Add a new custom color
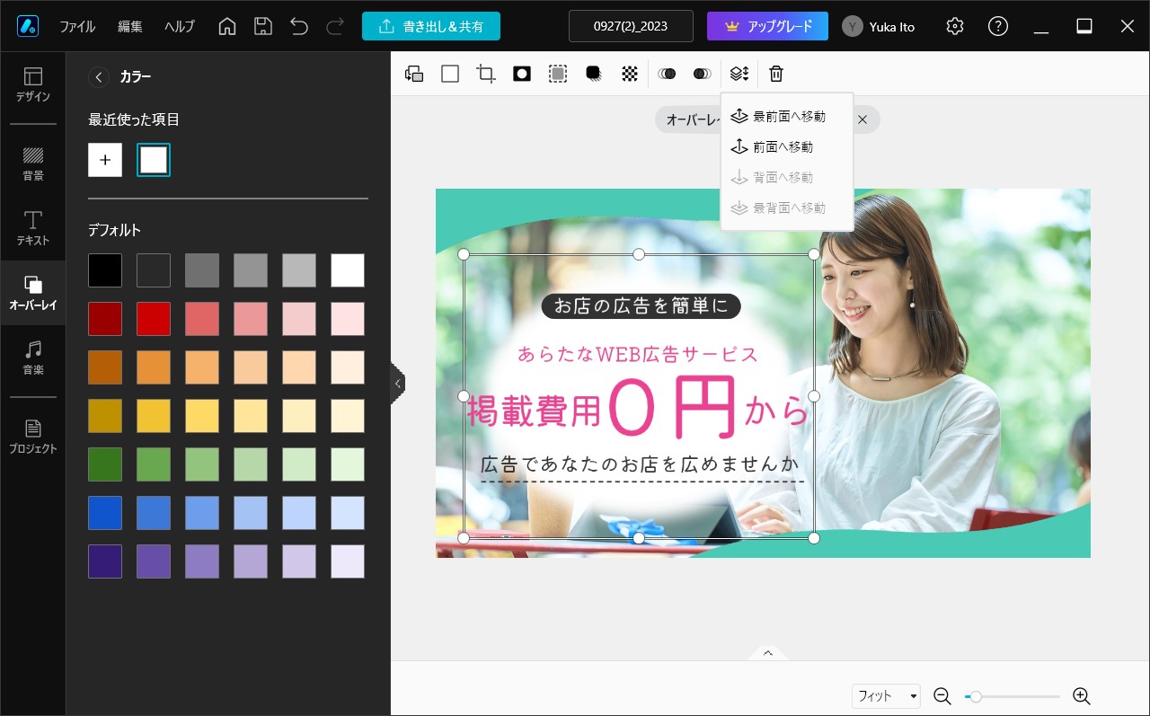 (105, 160)
